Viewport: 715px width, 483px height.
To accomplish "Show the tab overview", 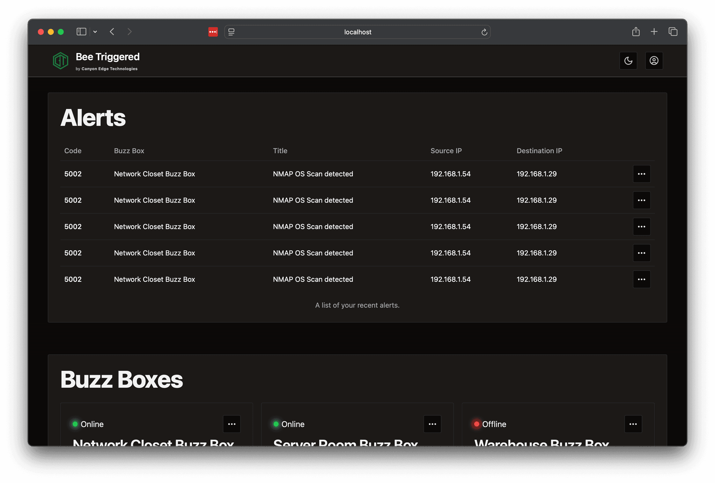I will point(673,32).
